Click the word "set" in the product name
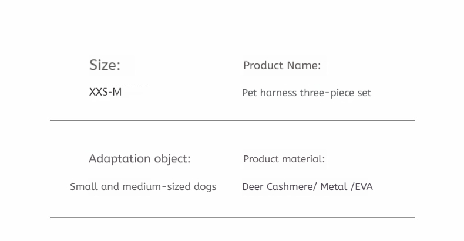The height and width of the screenshot is (241, 464). (364, 93)
